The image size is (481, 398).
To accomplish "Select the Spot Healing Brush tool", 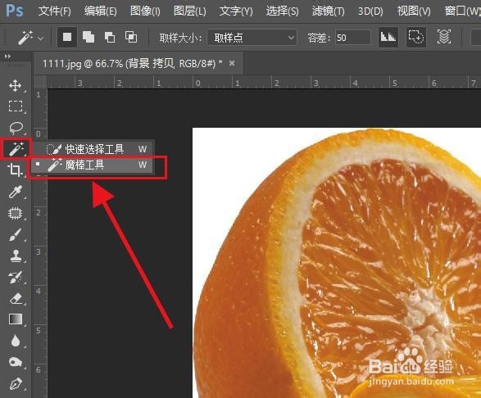I will click(16, 213).
